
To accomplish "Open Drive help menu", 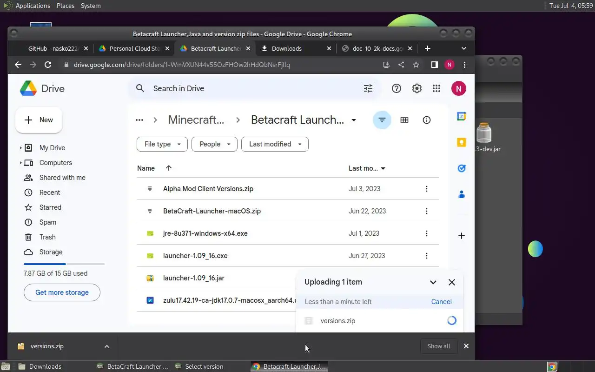I will (397, 88).
